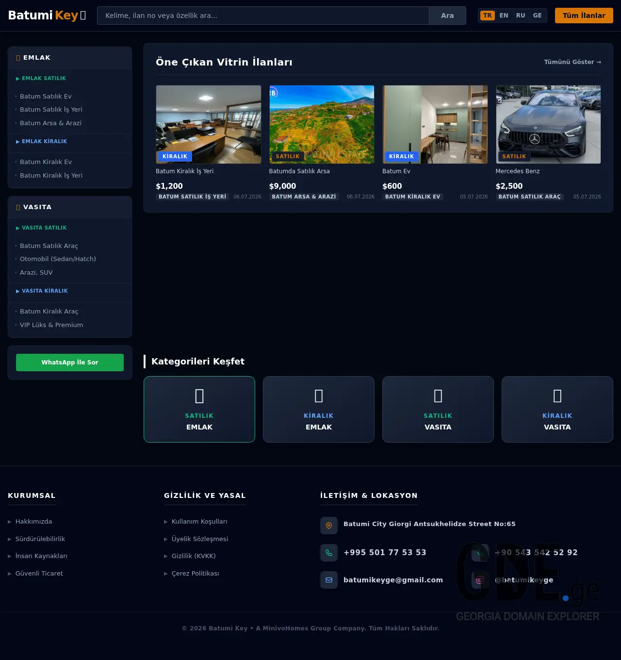Open Batum Arsa & Arazi category
The width and height of the screenshot is (621, 660).
pyautogui.click(x=50, y=123)
